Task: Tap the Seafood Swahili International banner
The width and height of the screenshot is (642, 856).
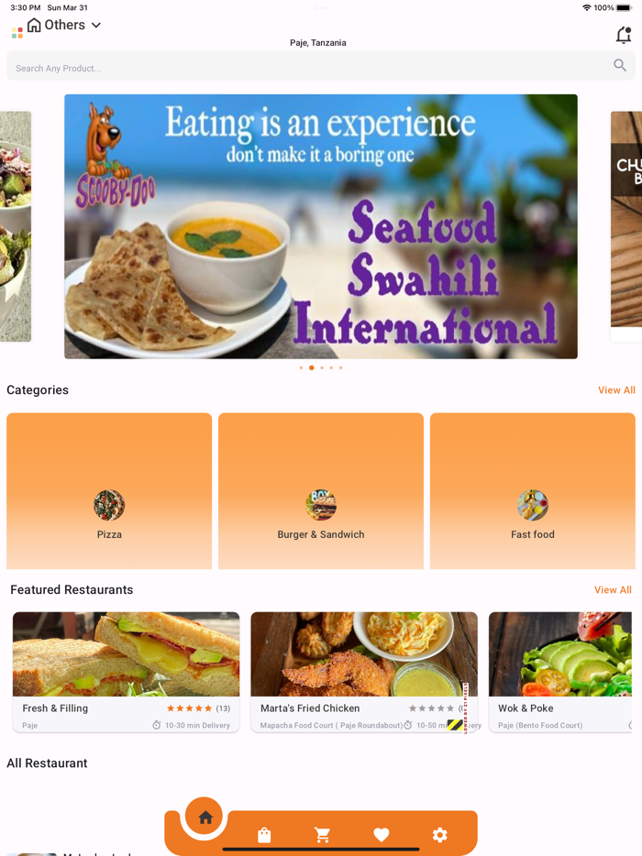Action: (x=321, y=226)
